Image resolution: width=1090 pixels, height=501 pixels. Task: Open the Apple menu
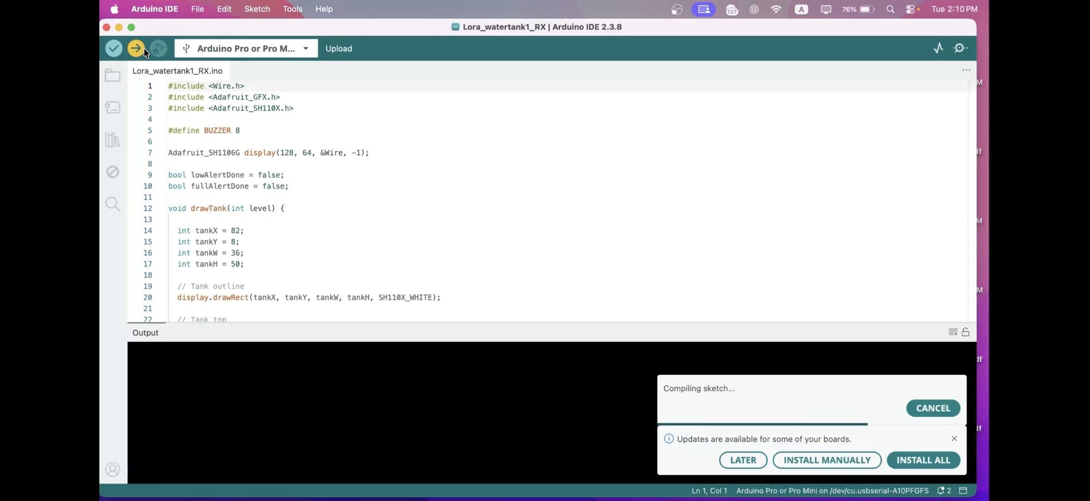click(x=114, y=9)
